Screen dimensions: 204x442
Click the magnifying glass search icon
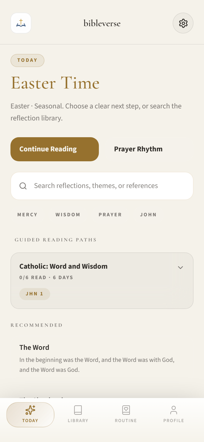click(x=23, y=186)
